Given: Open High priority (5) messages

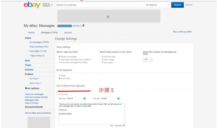Looking at the screenshot, I should pos(37,56).
